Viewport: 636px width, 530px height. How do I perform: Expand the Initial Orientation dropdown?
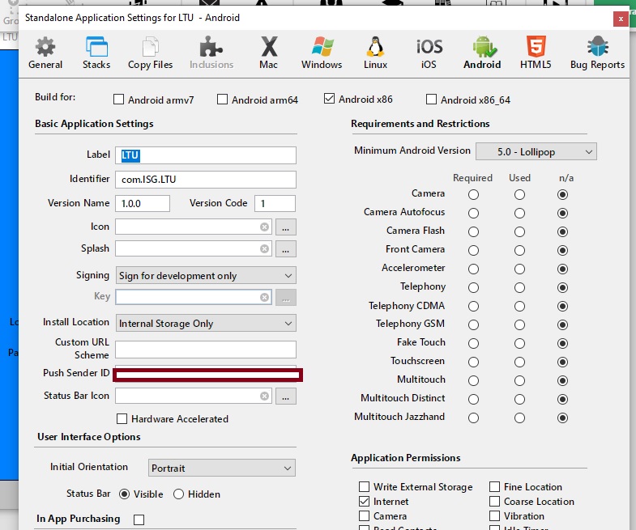point(222,468)
